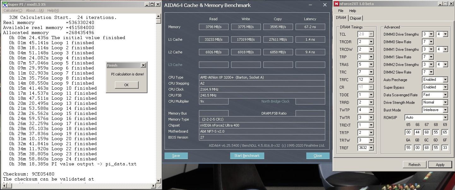Viewport: 455px width, 190px height.
Task: Open the Super Bypass dropdown
Action: click(x=445, y=87)
